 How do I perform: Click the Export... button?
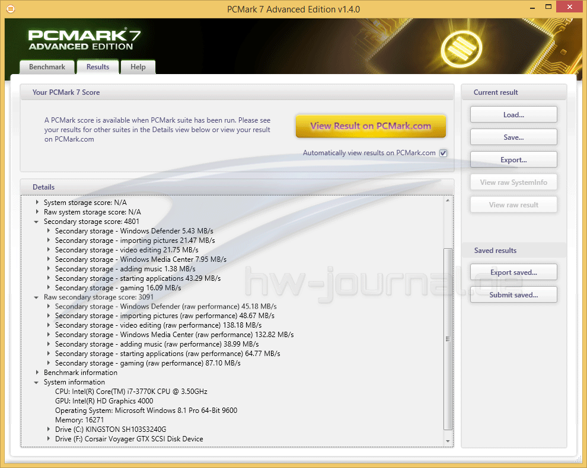pos(513,160)
